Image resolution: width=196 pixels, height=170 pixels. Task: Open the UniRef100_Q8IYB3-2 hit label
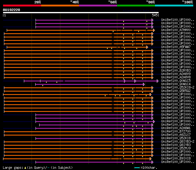(x=178, y=141)
